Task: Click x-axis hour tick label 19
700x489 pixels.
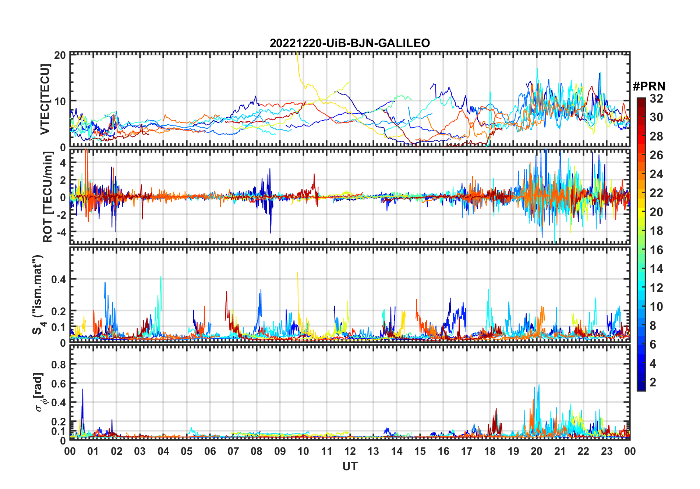Action: tap(513, 451)
